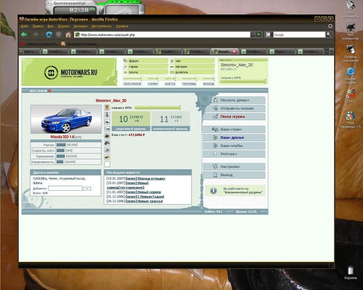This screenshot has width=363, height=290.
Task: Reload the page with the blue Refresh icon
Action: pyautogui.click(x=49, y=35)
